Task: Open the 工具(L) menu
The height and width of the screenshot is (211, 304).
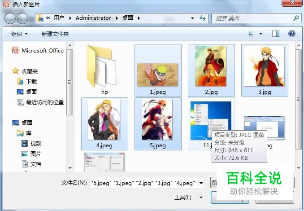Action: coord(183,198)
